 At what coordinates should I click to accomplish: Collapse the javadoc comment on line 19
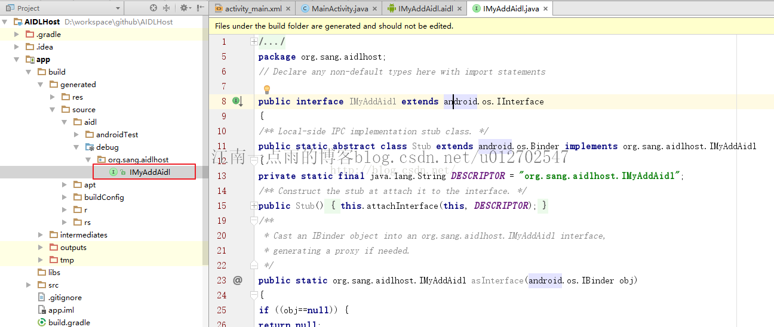(x=254, y=221)
